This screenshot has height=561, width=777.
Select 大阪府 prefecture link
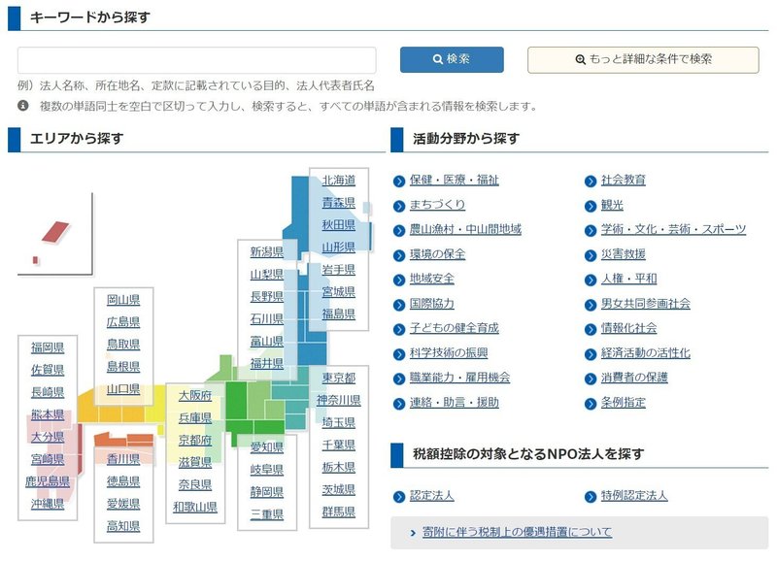(195, 396)
